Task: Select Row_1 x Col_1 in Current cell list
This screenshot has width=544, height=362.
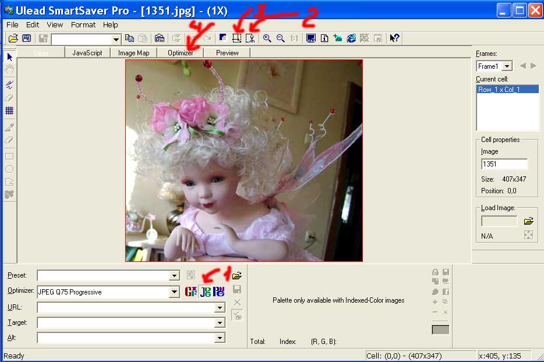Action: 507,90
